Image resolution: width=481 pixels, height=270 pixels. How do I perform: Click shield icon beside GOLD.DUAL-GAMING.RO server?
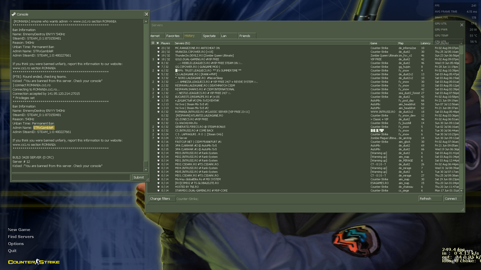click(158, 59)
